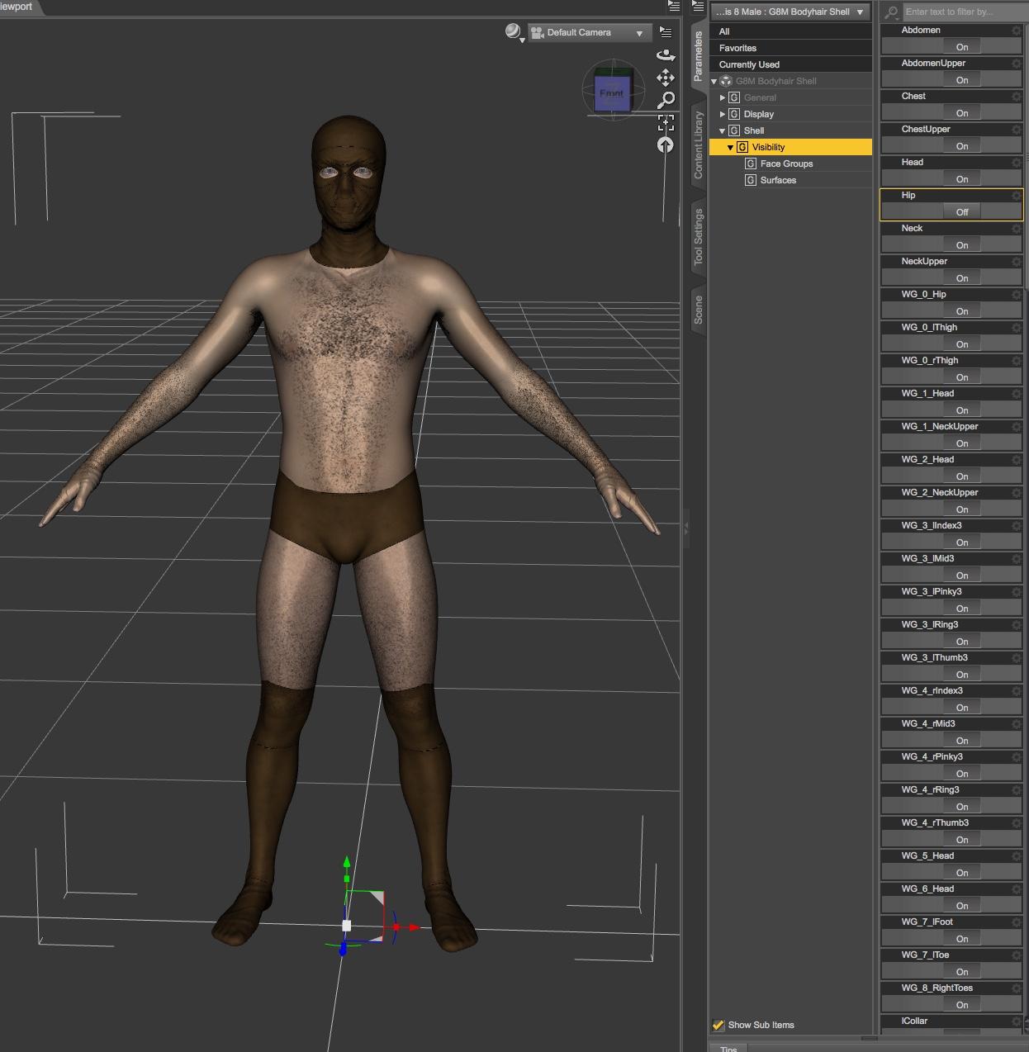Select Currently Used filter
The image size is (1029, 1052).
749,64
